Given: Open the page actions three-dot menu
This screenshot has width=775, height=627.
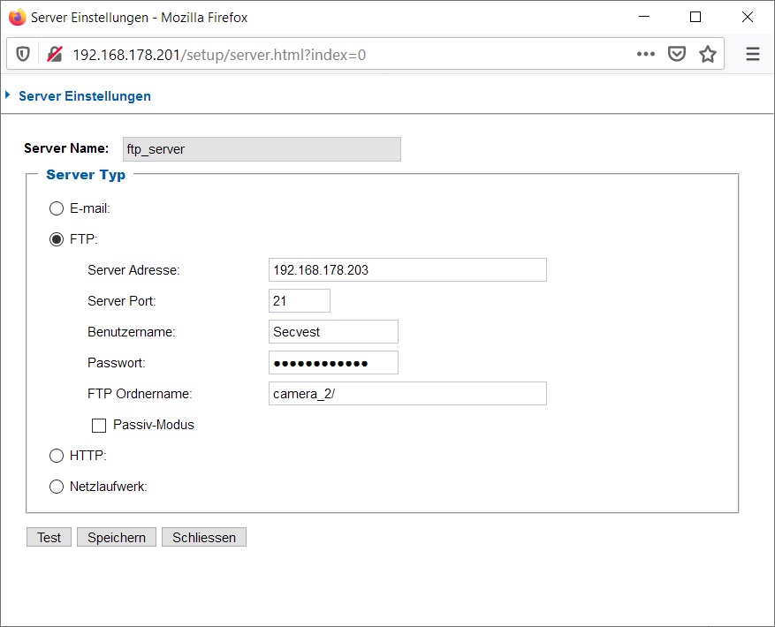Looking at the screenshot, I should (x=646, y=55).
